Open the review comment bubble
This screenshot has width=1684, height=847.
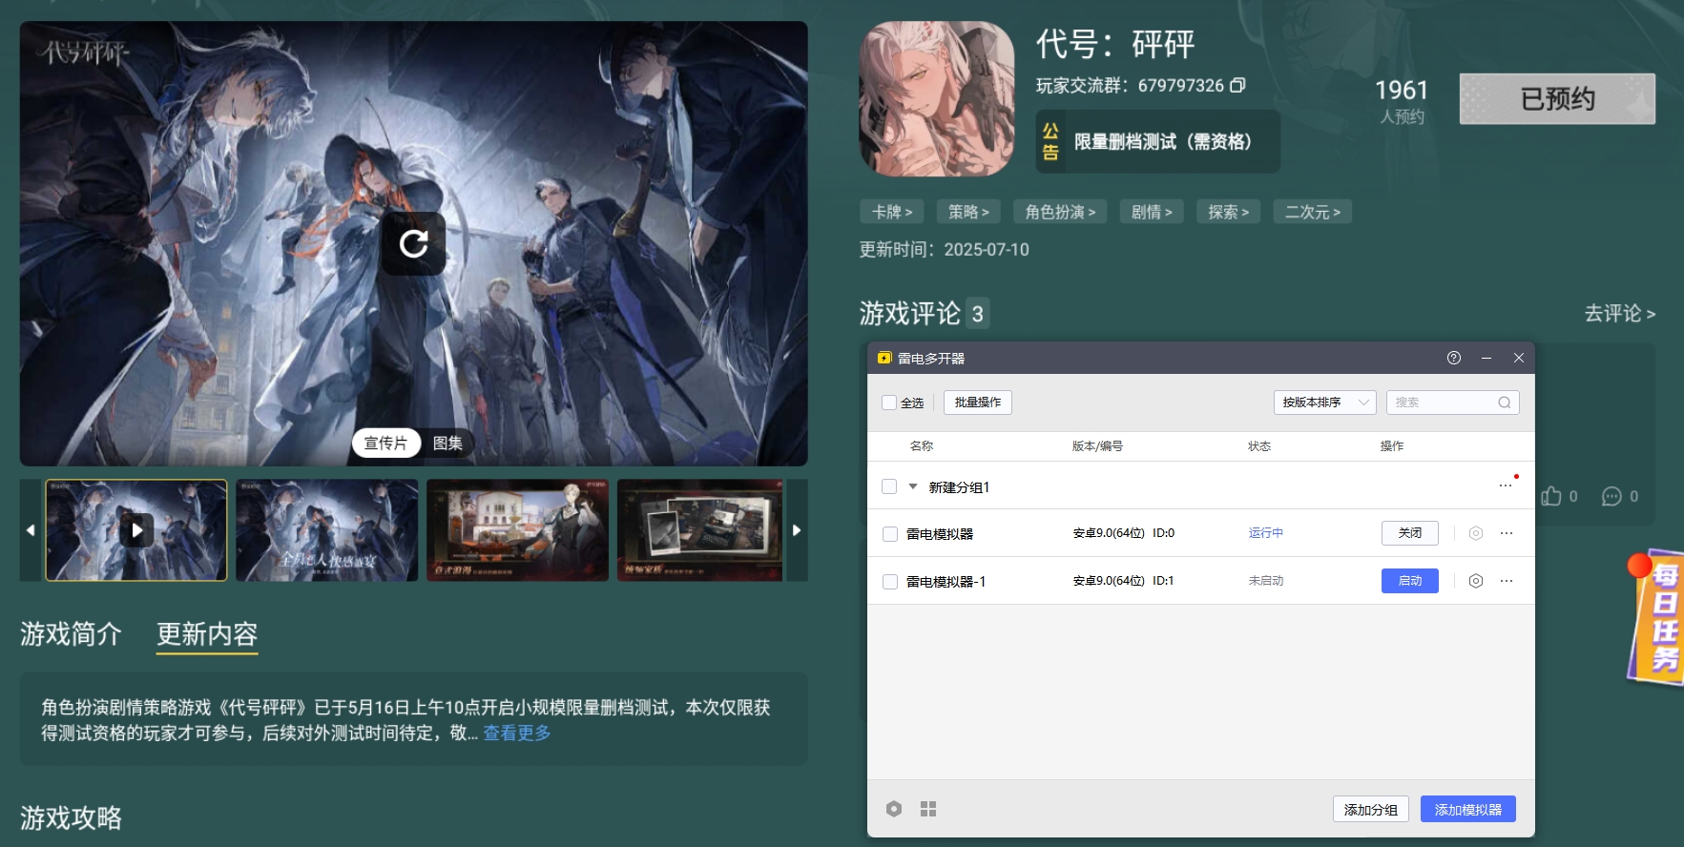pyautogui.click(x=1611, y=496)
